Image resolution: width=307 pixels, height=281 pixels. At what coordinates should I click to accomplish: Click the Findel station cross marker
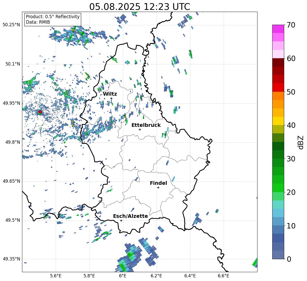158,188
